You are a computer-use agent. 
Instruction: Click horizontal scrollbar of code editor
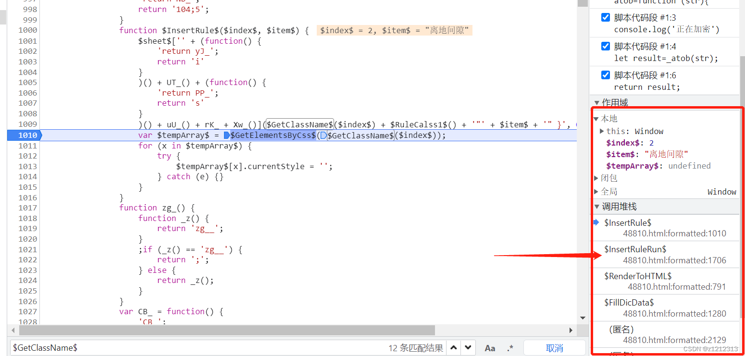(x=227, y=331)
